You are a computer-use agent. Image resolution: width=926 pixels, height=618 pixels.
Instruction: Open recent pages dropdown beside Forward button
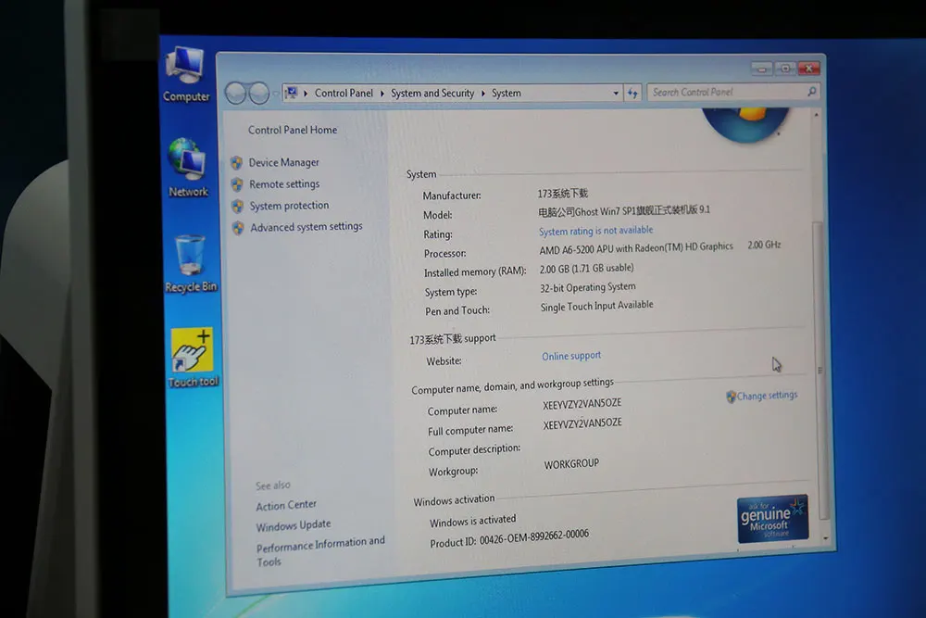(x=275, y=94)
